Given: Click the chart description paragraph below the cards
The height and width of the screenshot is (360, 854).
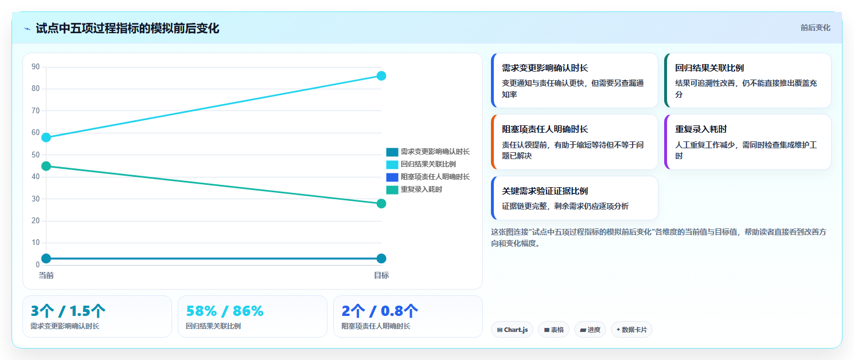Looking at the screenshot, I should [659, 238].
